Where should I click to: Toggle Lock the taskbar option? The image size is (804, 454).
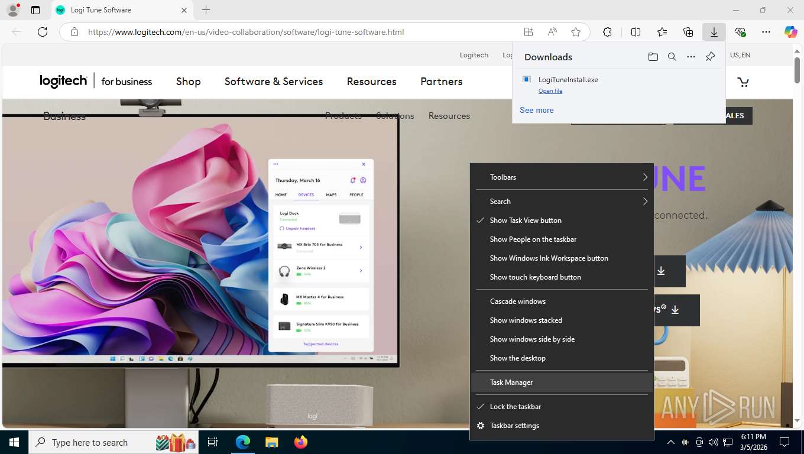tap(562, 407)
